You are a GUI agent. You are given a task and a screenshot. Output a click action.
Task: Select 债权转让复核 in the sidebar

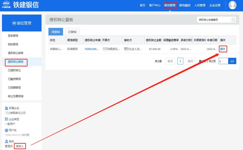16,62
